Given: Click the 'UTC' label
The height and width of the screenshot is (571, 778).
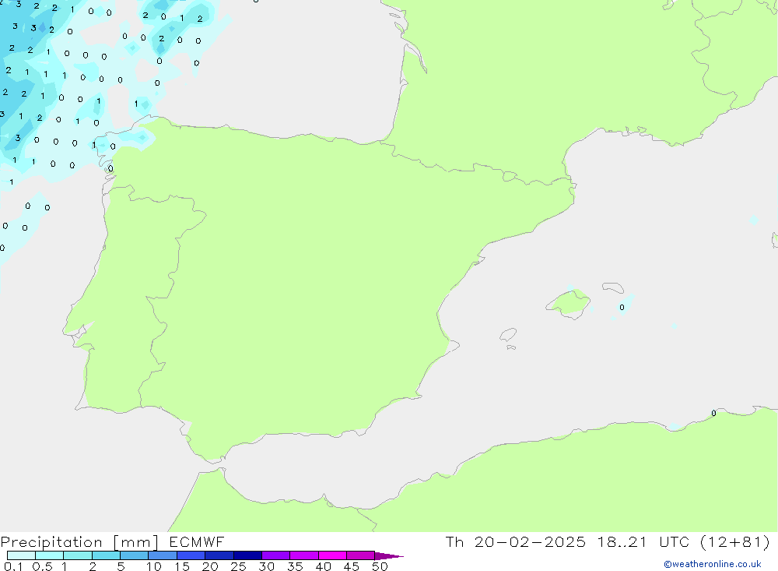Looking at the screenshot, I should coord(675,541).
